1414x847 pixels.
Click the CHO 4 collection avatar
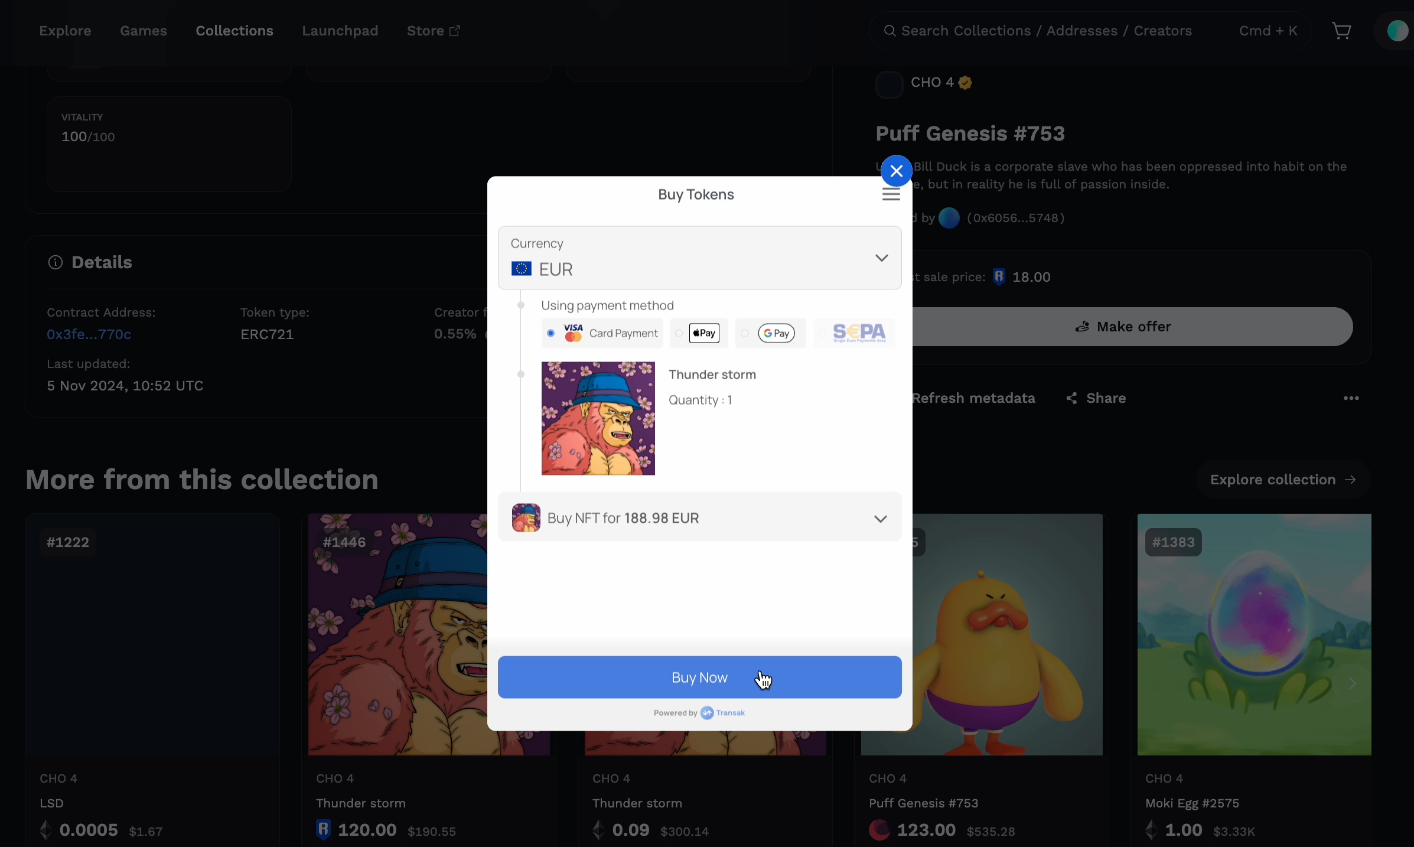tap(889, 84)
